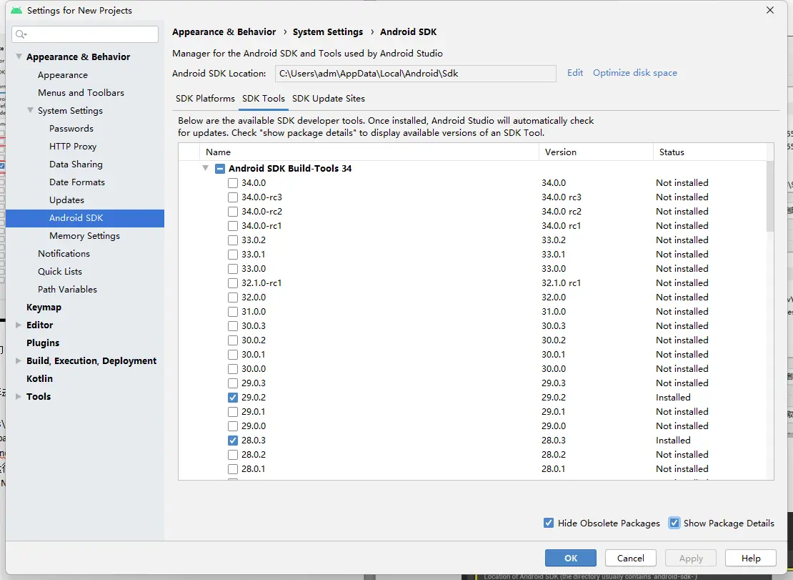
Task: Open Data Sharing settings
Action: coord(76,164)
